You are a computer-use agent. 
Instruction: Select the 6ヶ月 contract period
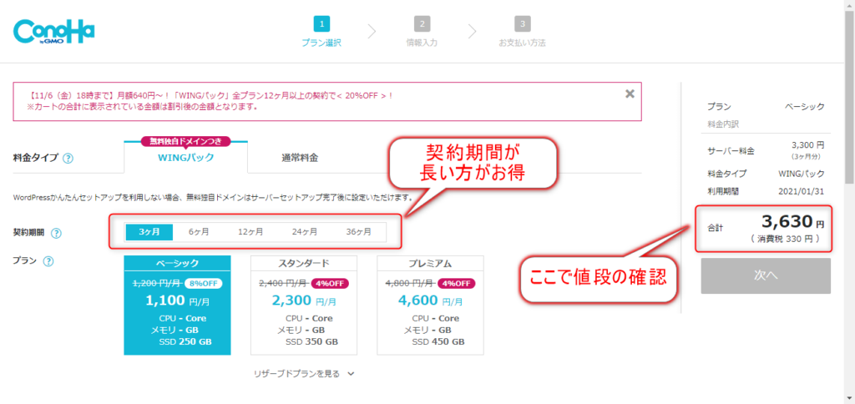click(199, 232)
